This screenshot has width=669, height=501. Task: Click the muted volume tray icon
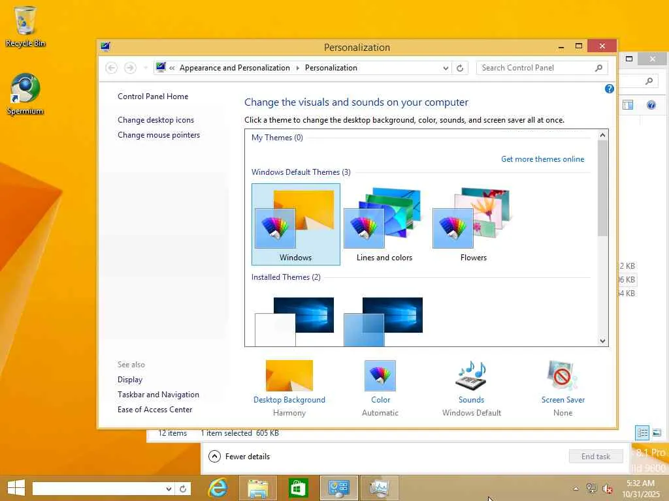click(x=607, y=489)
